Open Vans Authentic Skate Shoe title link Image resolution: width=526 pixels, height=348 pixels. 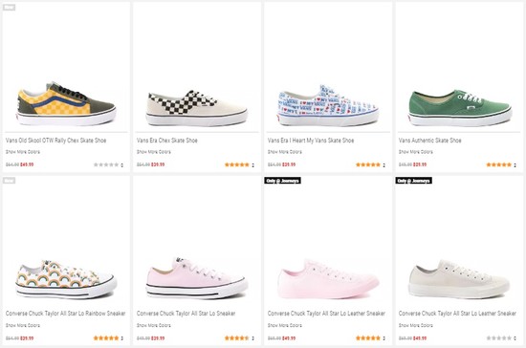click(x=429, y=141)
